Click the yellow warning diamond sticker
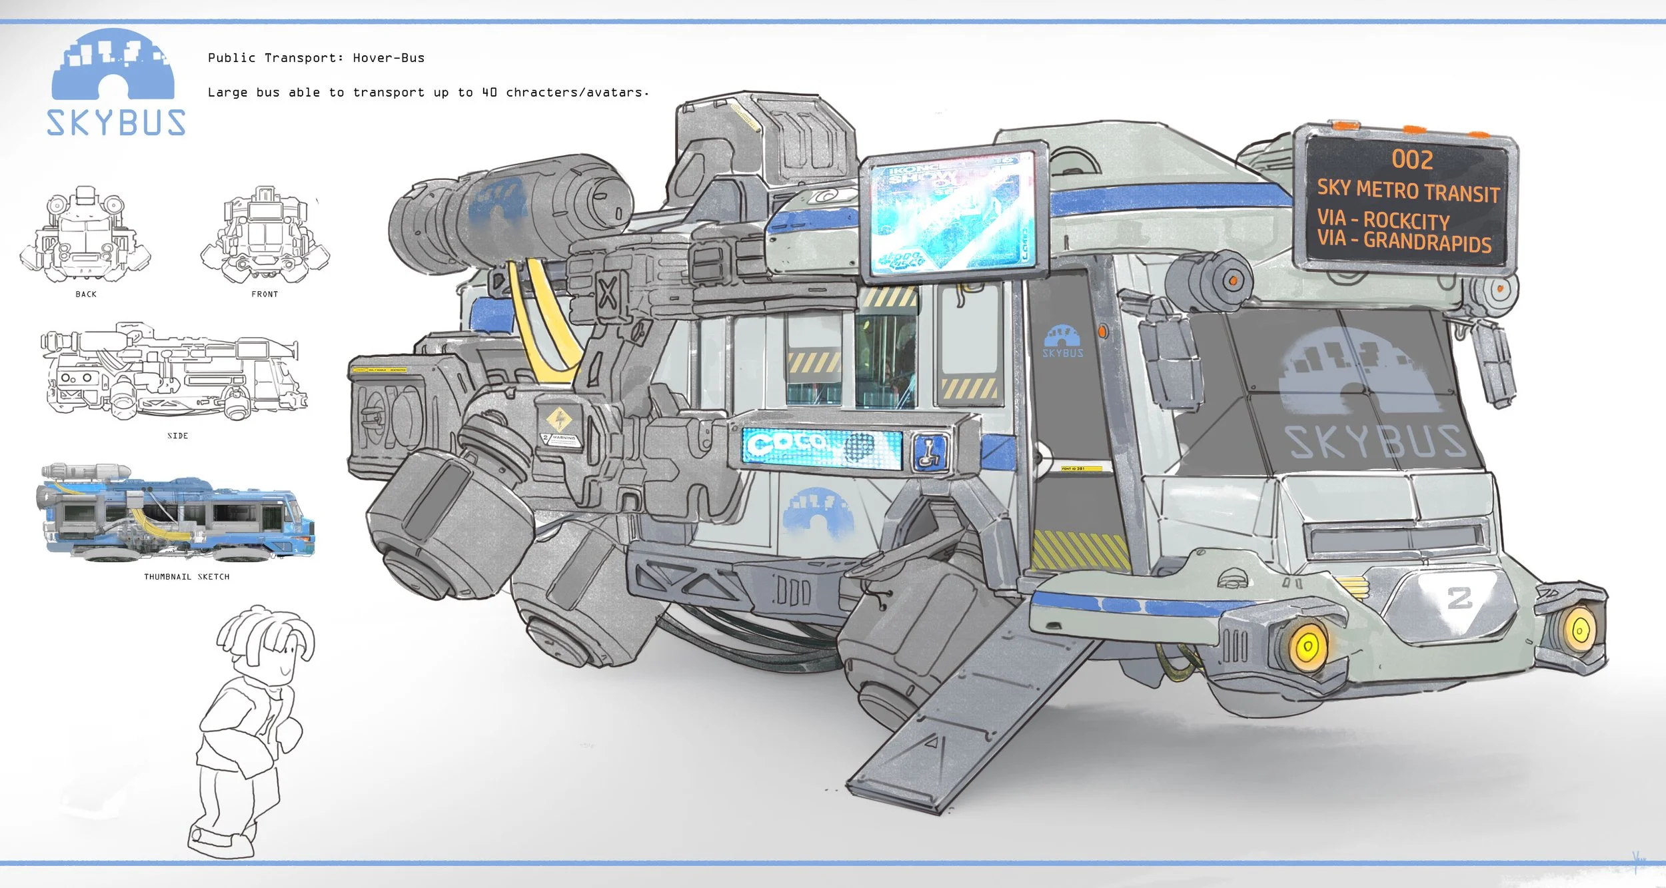This screenshot has height=888, width=1666. (x=559, y=420)
